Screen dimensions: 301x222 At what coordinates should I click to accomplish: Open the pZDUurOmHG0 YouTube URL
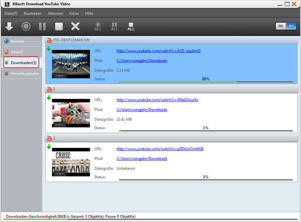160,149
